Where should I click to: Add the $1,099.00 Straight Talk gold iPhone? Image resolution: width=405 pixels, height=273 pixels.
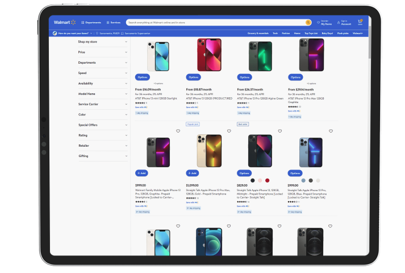pos(193,173)
